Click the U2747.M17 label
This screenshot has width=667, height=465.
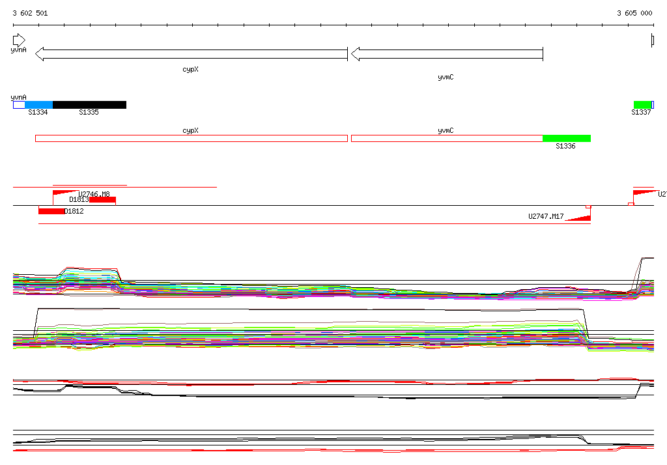(546, 216)
